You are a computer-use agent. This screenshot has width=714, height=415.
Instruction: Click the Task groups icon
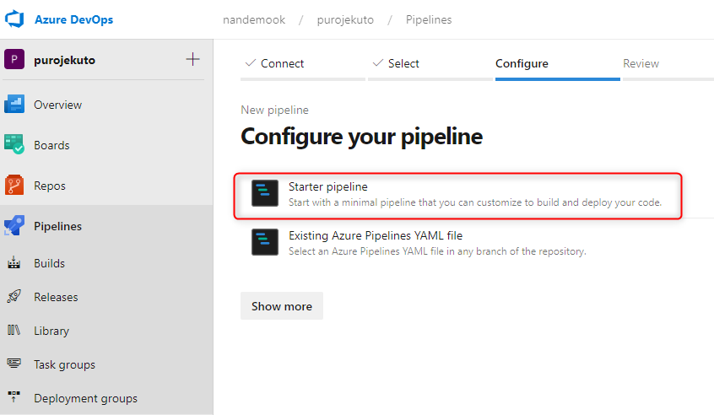pos(14,364)
